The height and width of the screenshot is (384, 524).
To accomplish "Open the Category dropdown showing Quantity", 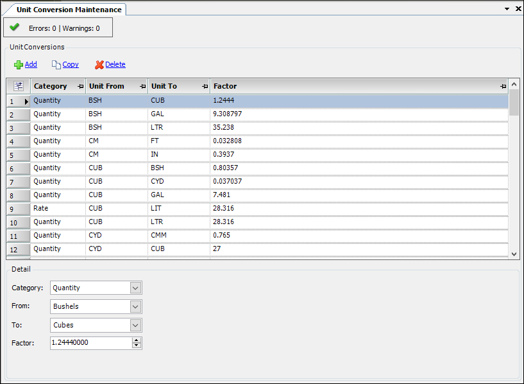I will point(135,288).
